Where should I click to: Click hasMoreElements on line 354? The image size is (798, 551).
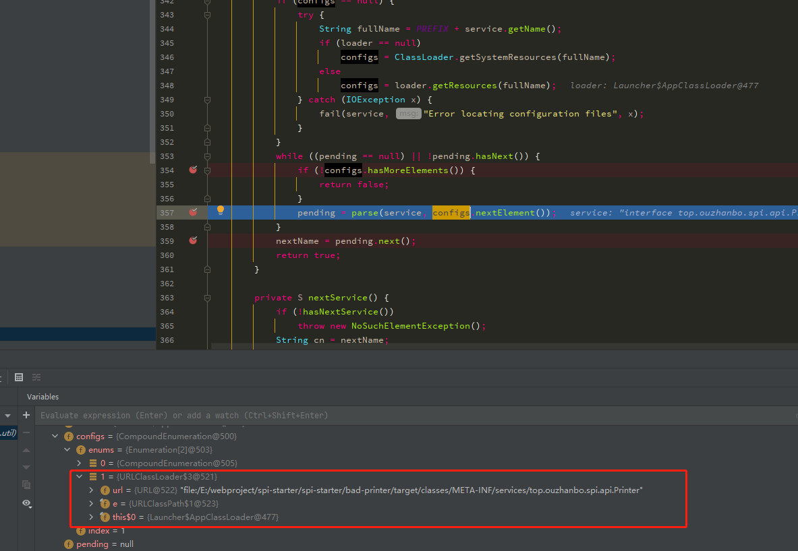click(407, 170)
